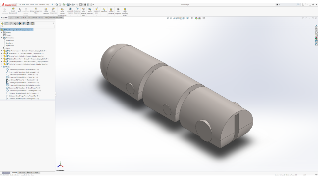Toggle Large Assembly Mode
318x178 pixels.
pos(125,11)
